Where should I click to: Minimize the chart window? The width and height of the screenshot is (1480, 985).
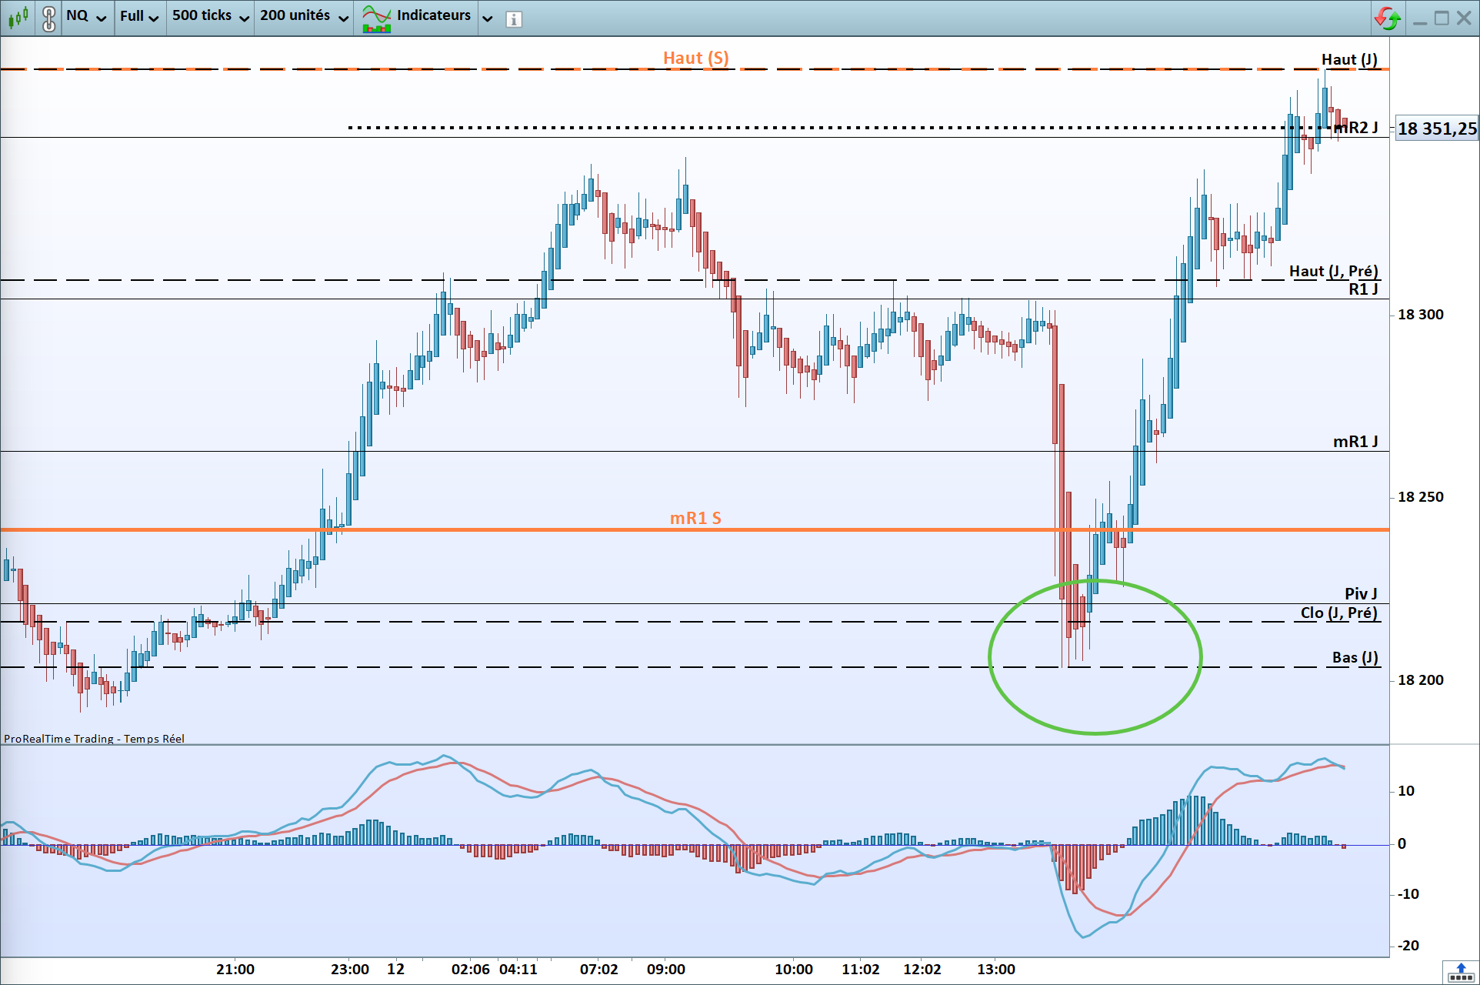click(1420, 18)
